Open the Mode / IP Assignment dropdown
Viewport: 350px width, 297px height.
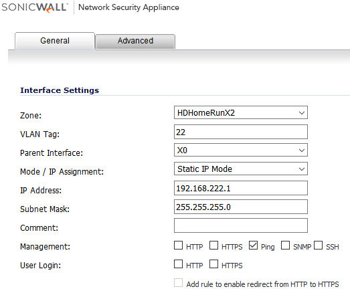(241, 169)
